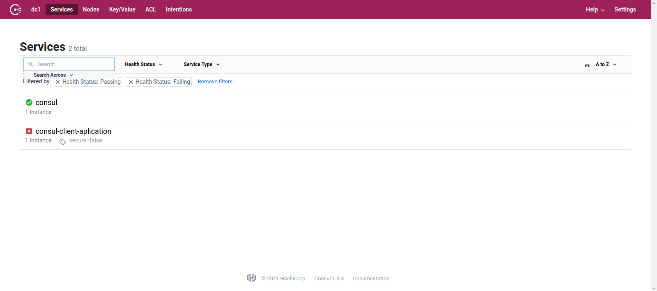Click the sort order icon beside A to Z
The width and height of the screenshot is (657, 291).
[x=587, y=65]
